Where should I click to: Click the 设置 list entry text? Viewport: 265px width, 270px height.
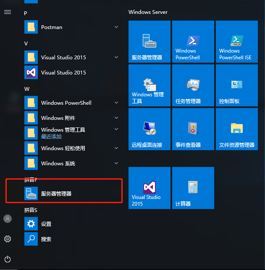[46, 224]
